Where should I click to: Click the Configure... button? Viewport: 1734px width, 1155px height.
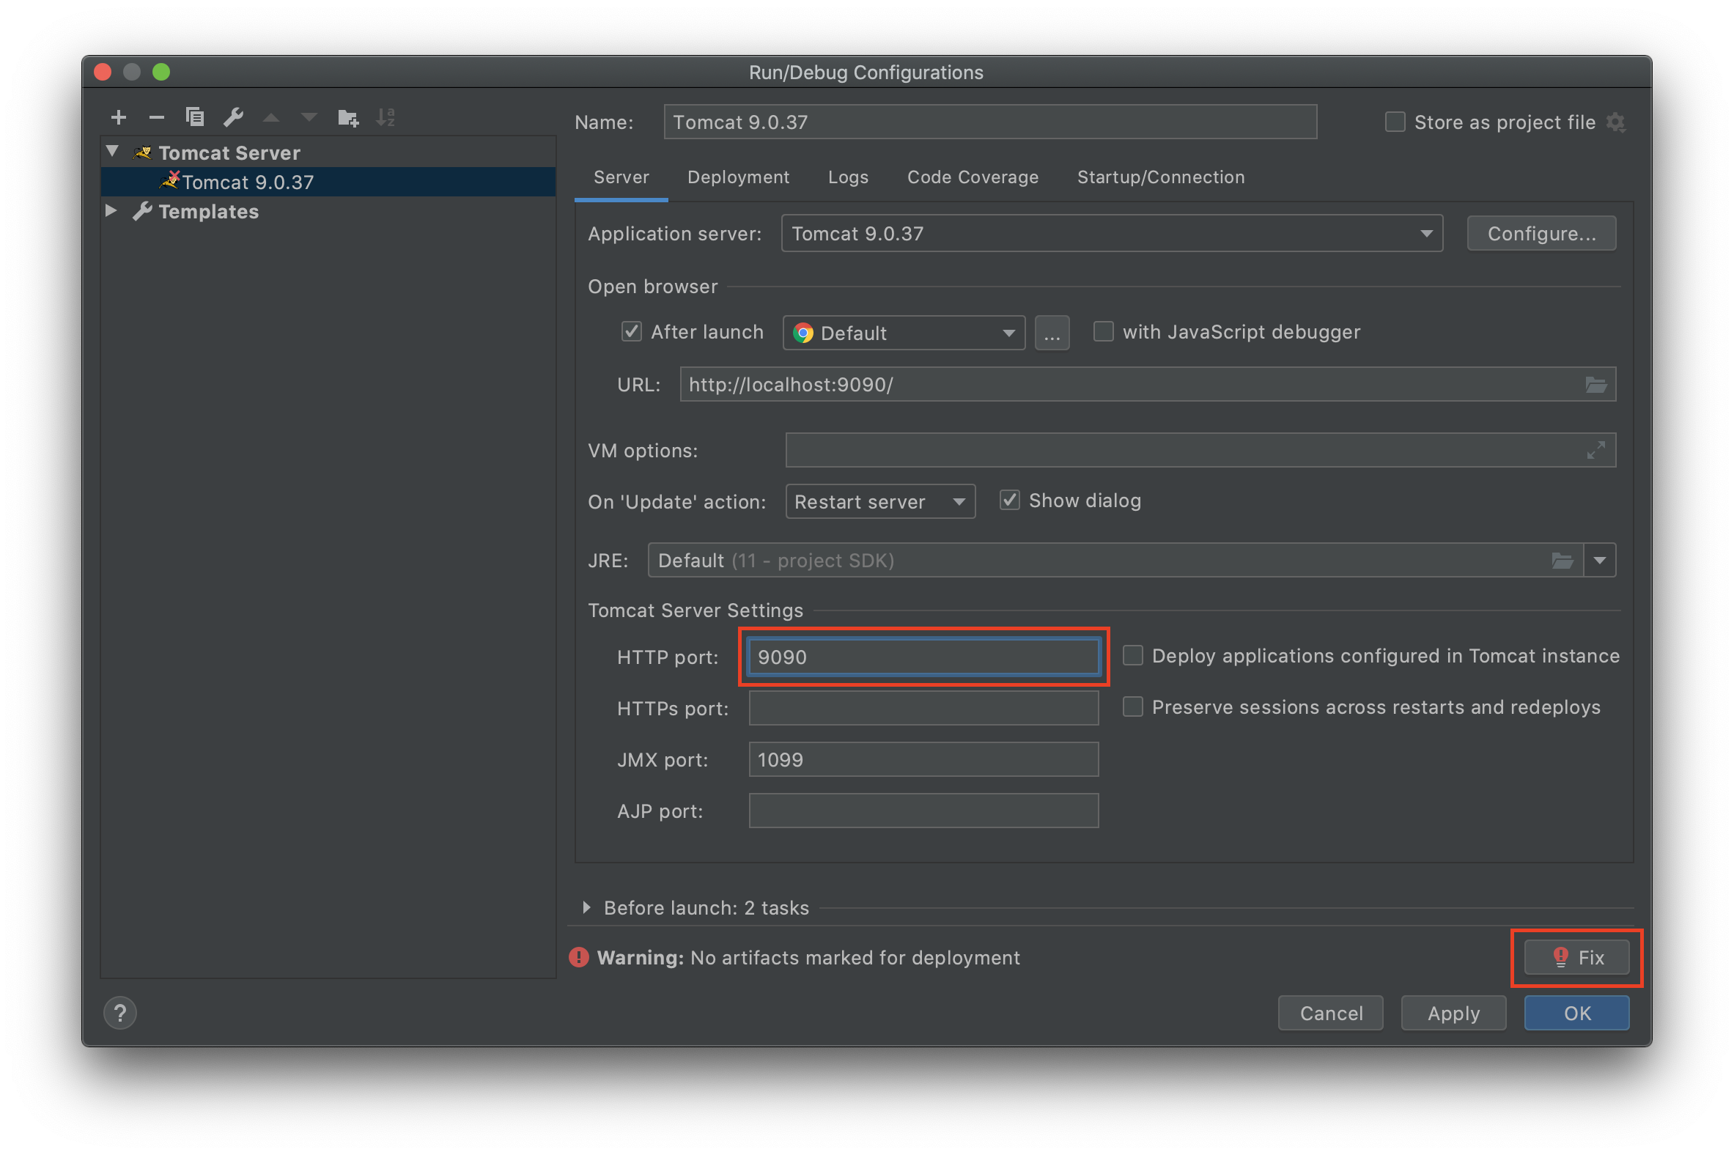coord(1542,234)
